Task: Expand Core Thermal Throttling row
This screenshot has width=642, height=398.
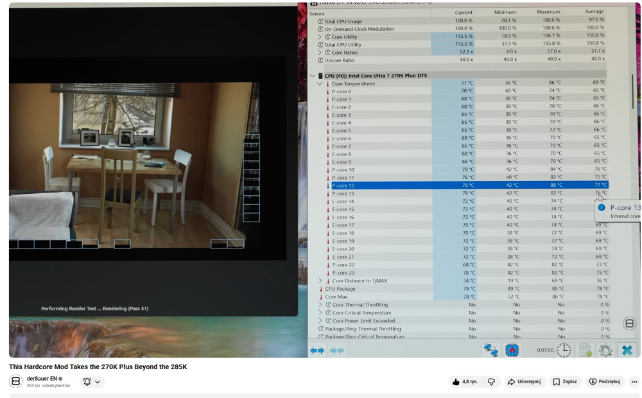Action: [x=320, y=305]
